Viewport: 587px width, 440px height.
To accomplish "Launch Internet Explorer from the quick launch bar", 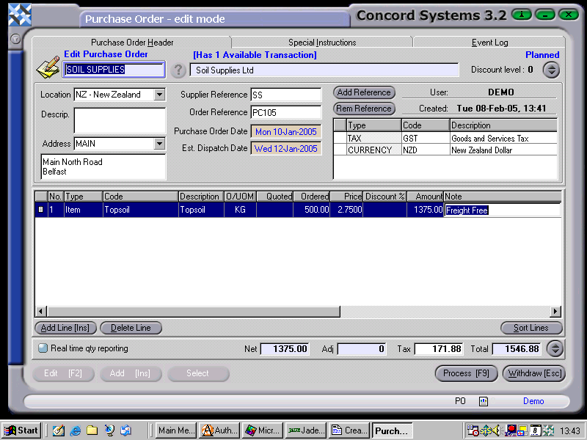I will pyautogui.click(x=75, y=430).
